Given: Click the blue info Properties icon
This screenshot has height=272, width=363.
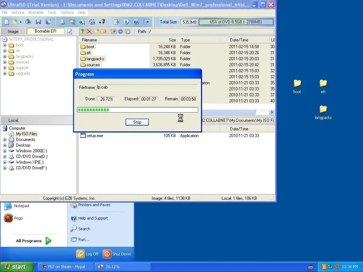Looking at the screenshot, I should point(126,22).
